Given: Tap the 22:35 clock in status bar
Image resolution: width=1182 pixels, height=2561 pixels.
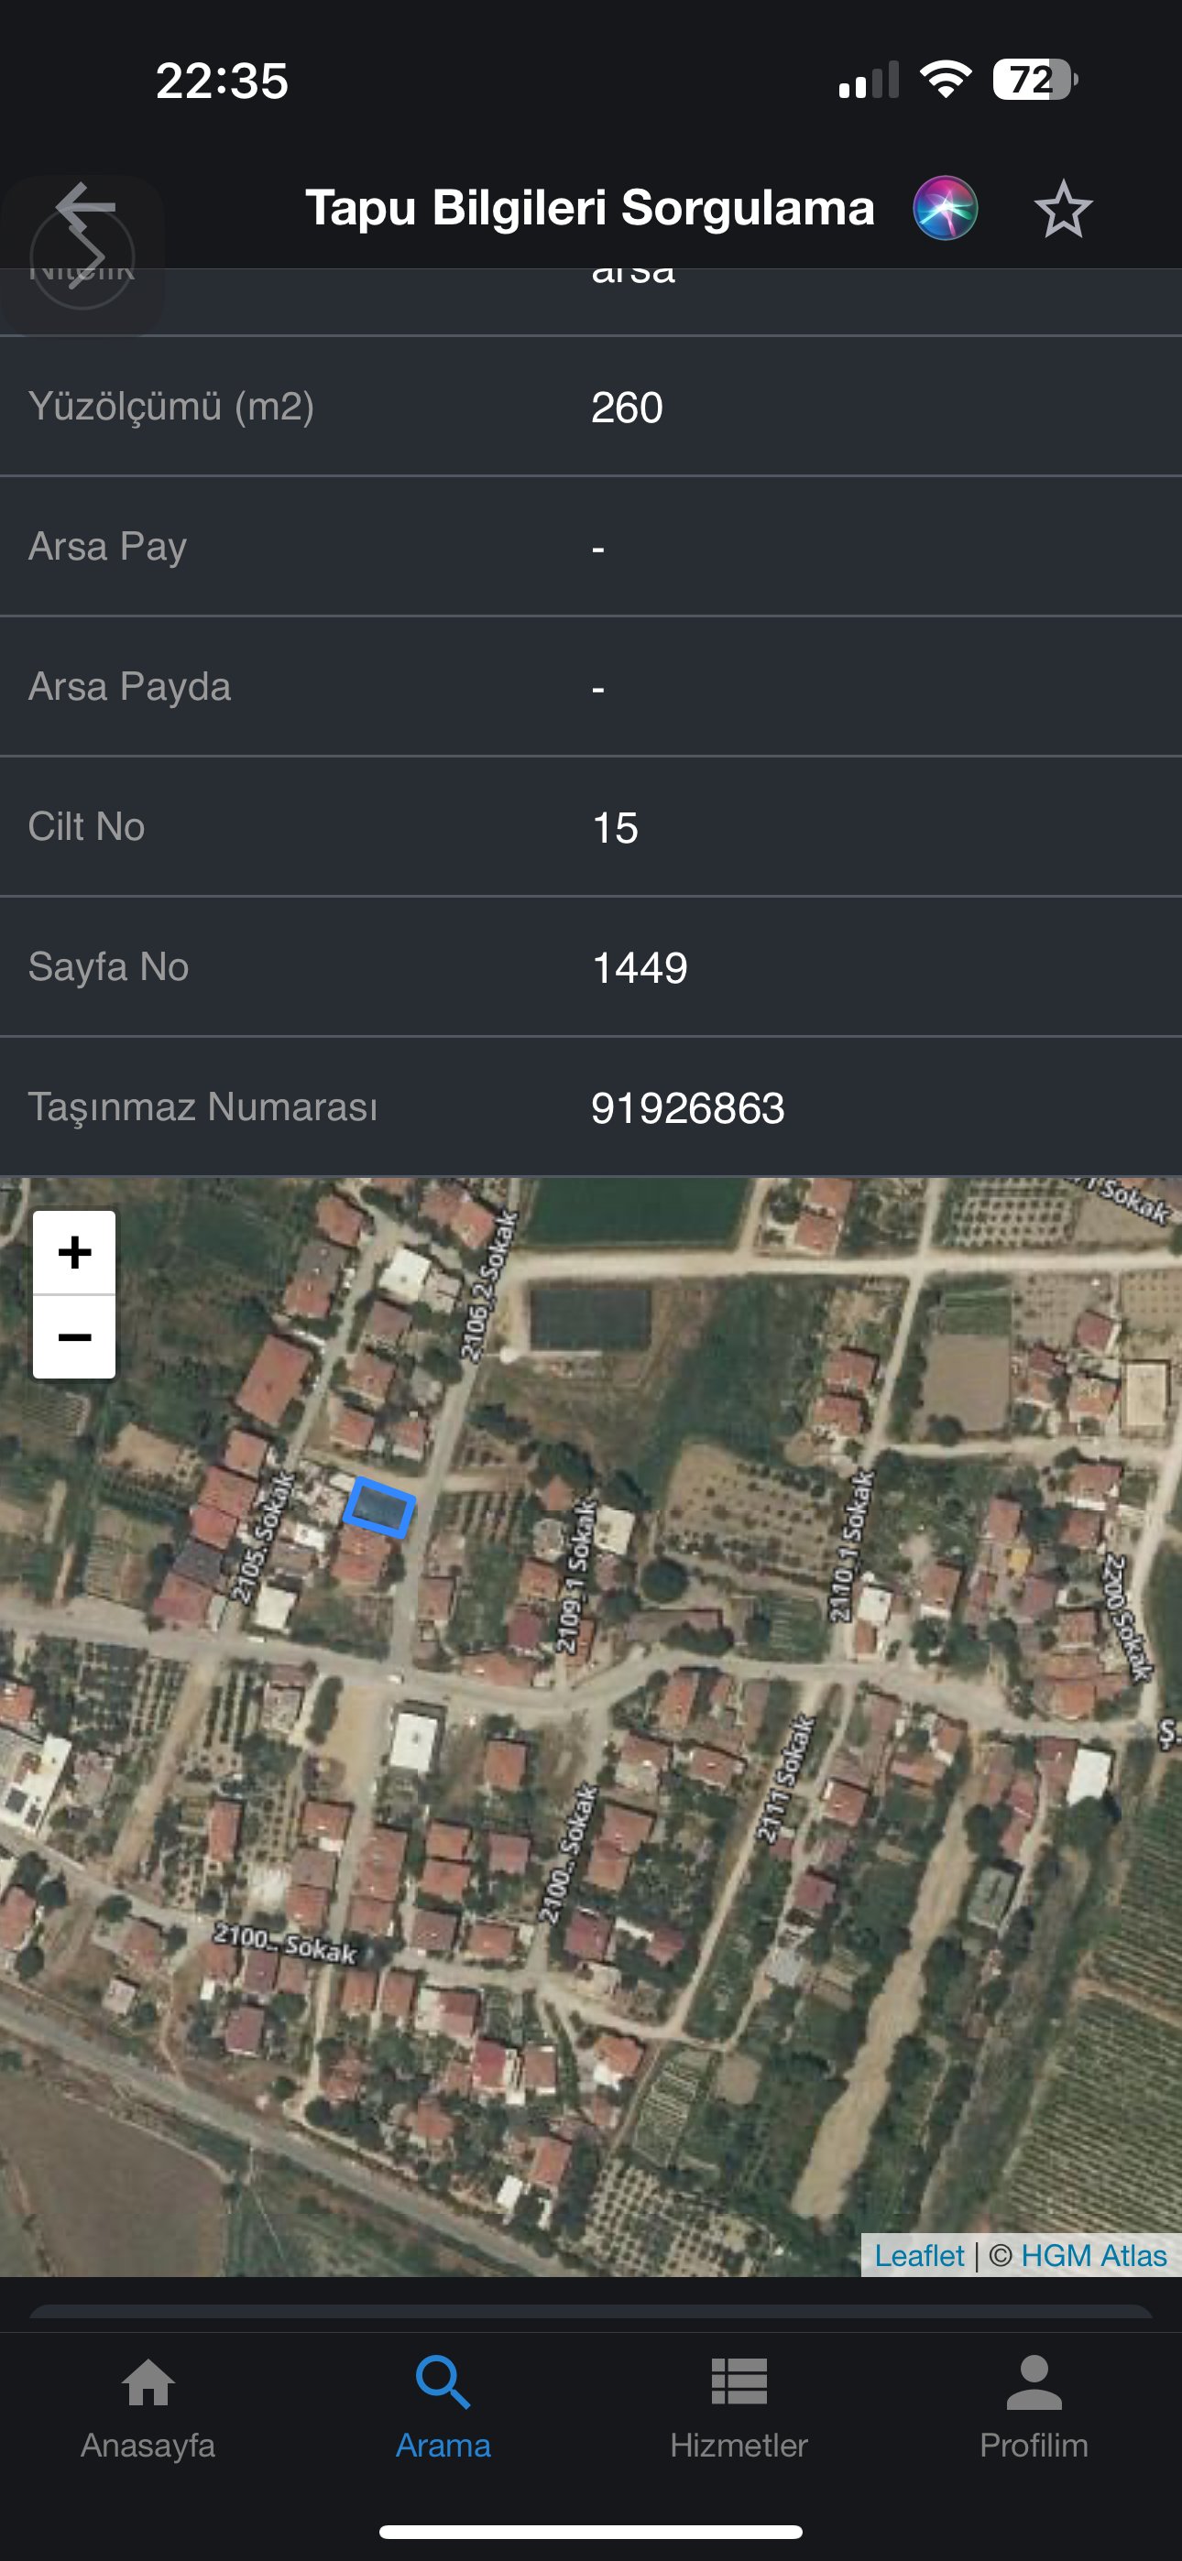Looking at the screenshot, I should [222, 81].
